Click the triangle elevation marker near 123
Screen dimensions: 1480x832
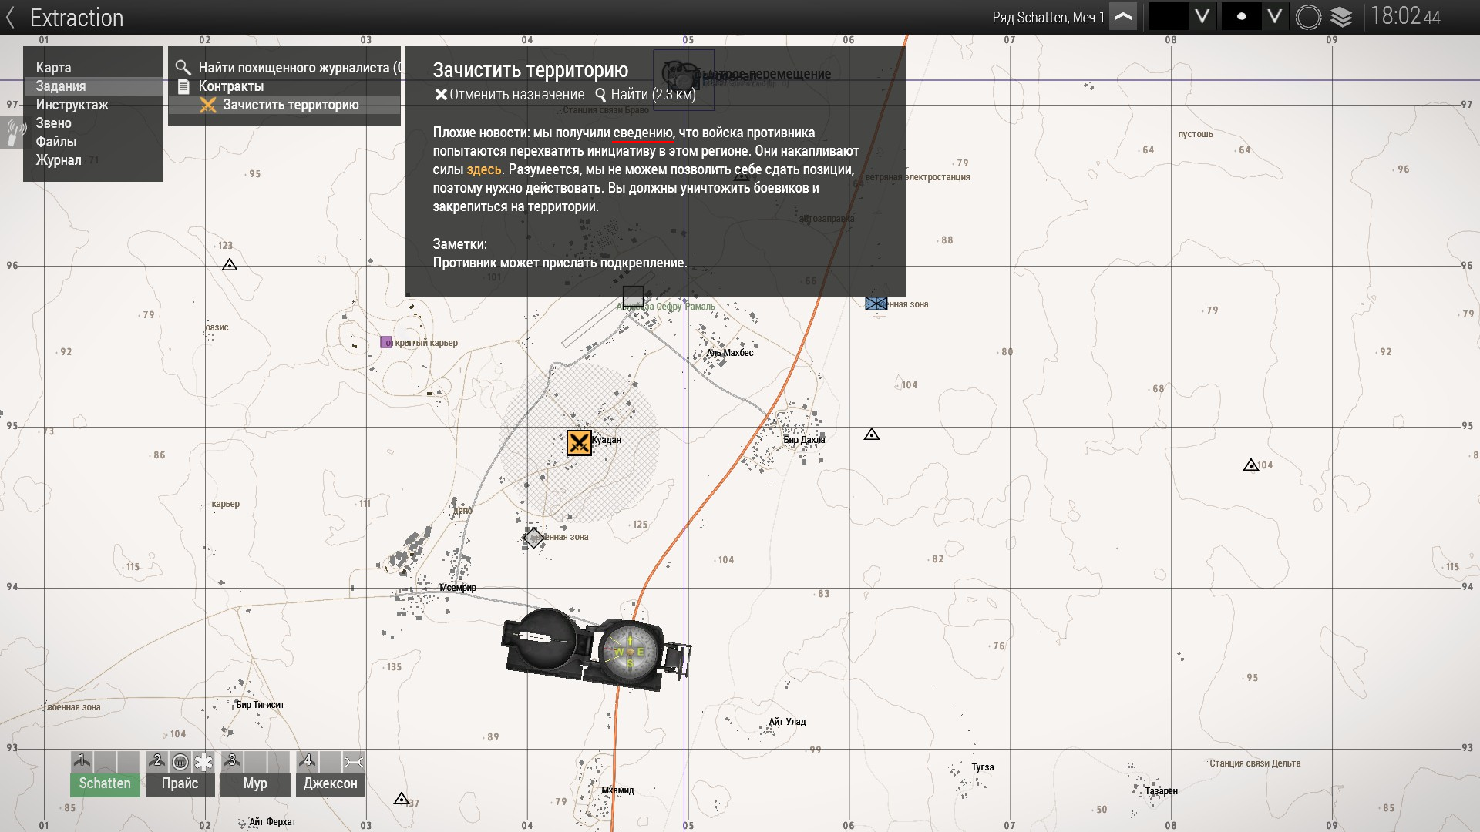(x=229, y=265)
